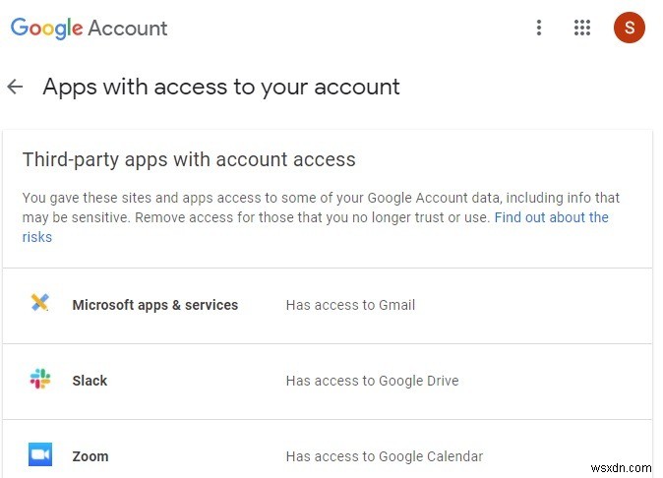Expand the Slack app name entry
Viewport: 663px width, 478px height.
(x=90, y=381)
